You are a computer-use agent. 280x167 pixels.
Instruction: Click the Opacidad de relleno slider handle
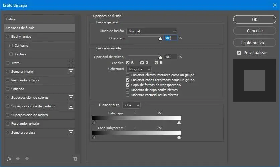[160, 57]
